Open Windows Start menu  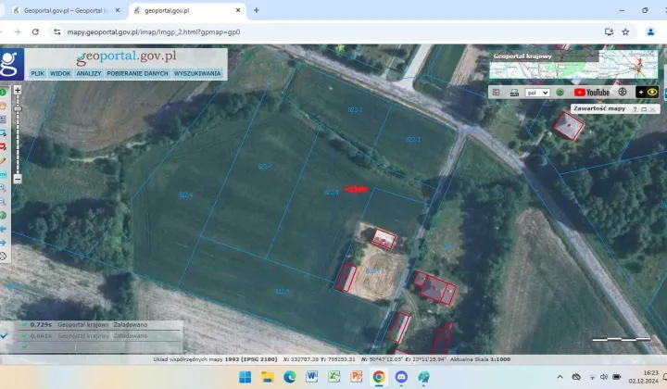[x=245, y=377]
